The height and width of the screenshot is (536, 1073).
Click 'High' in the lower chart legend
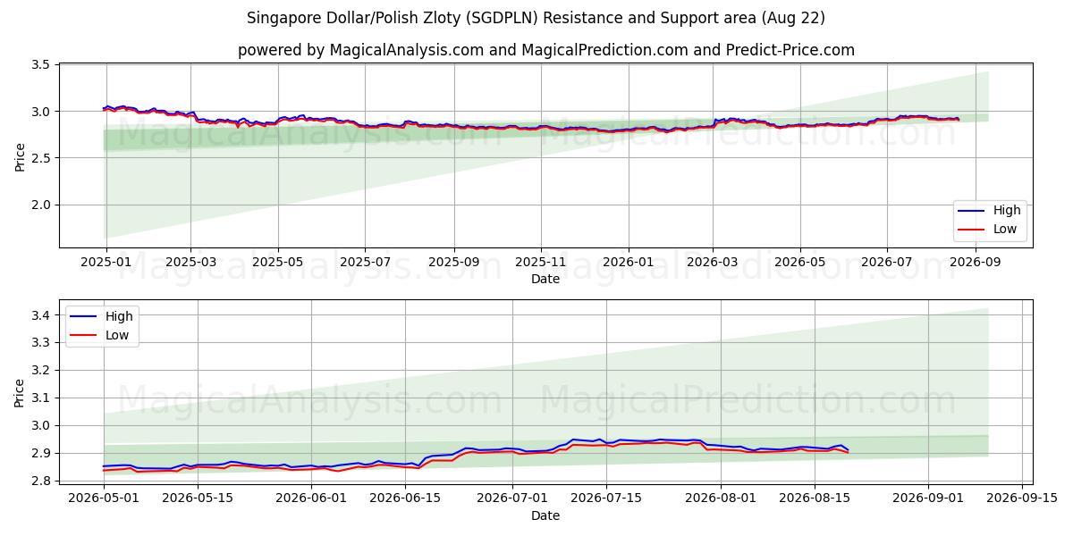[119, 316]
